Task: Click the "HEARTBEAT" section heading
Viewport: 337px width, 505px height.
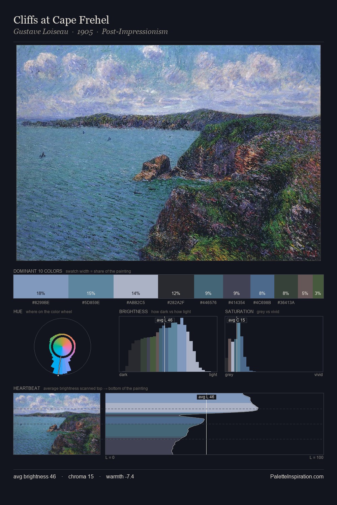Action: pyautogui.click(x=27, y=388)
